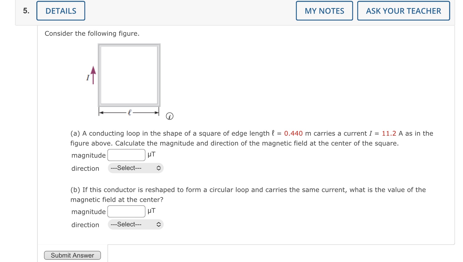Submit your answer
Screen dimensions: 463x262
point(72,255)
